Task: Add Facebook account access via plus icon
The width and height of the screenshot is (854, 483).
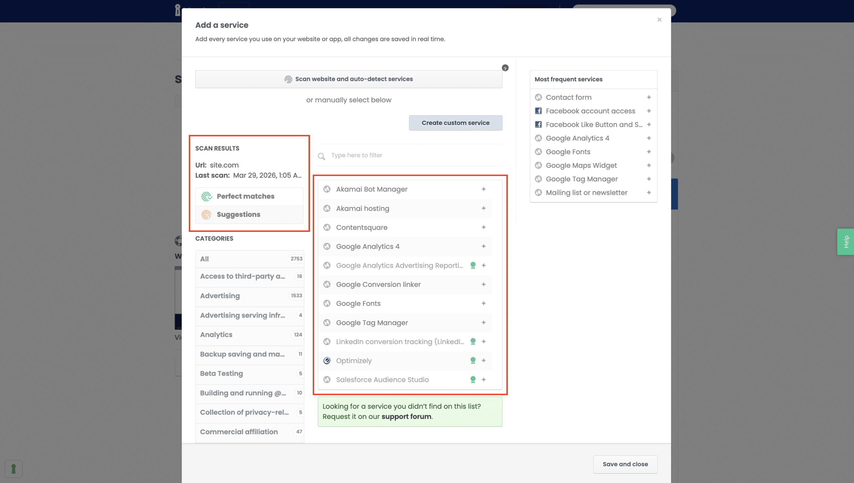Action: (x=649, y=111)
